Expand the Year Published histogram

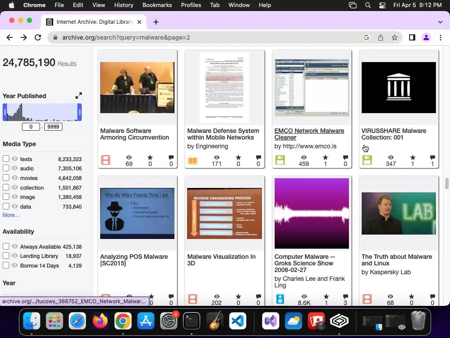[x=79, y=96]
